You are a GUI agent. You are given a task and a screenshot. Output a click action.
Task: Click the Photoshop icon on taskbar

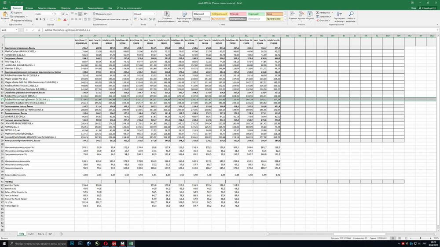click(72, 243)
